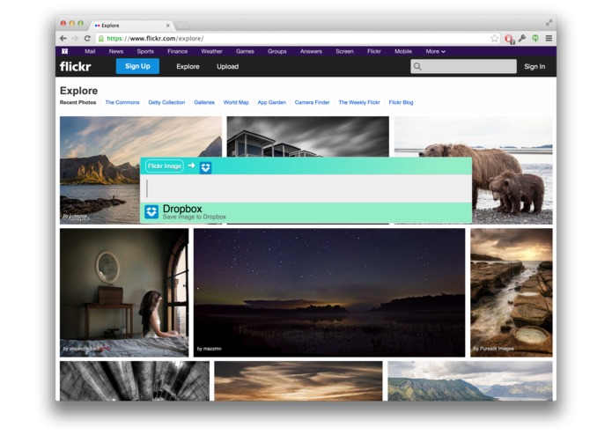Click the 'by mazzmn' photo credit
Image resolution: width=612 pixels, height=435 pixels.
tap(210, 349)
